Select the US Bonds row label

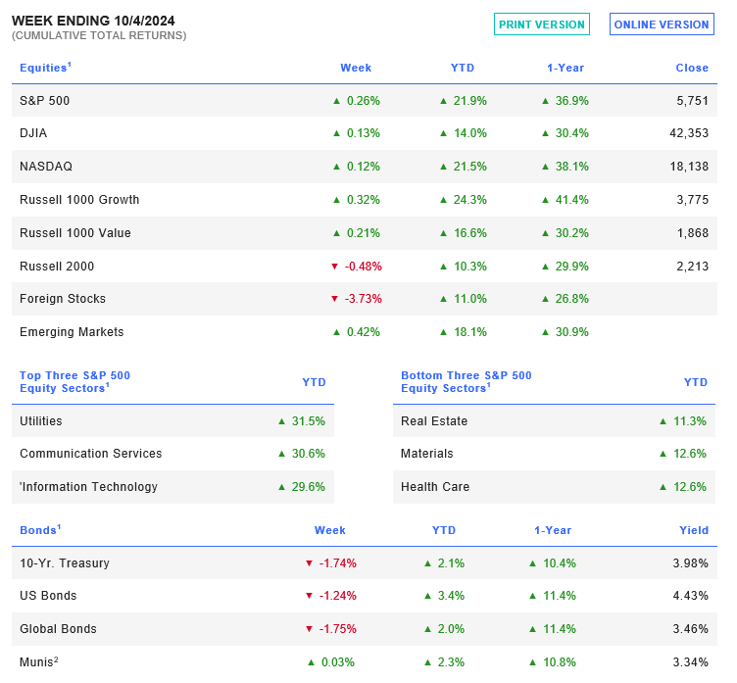48,596
